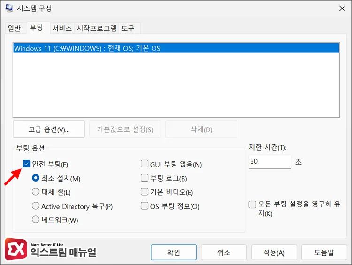Confirm with the 확인 button

pos(174,252)
